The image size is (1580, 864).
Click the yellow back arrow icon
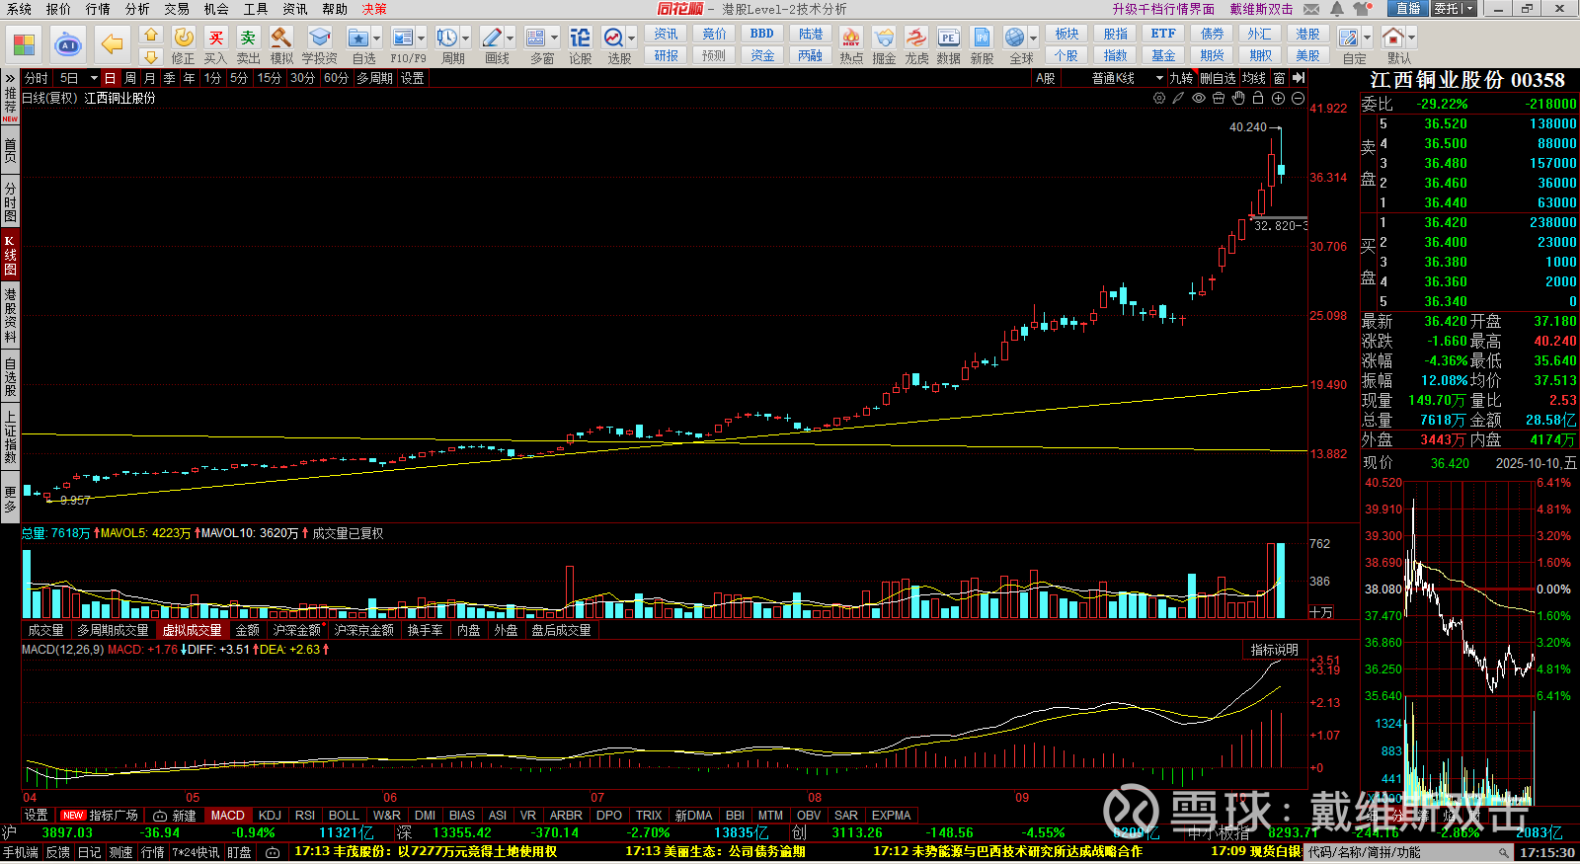click(x=112, y=44)
